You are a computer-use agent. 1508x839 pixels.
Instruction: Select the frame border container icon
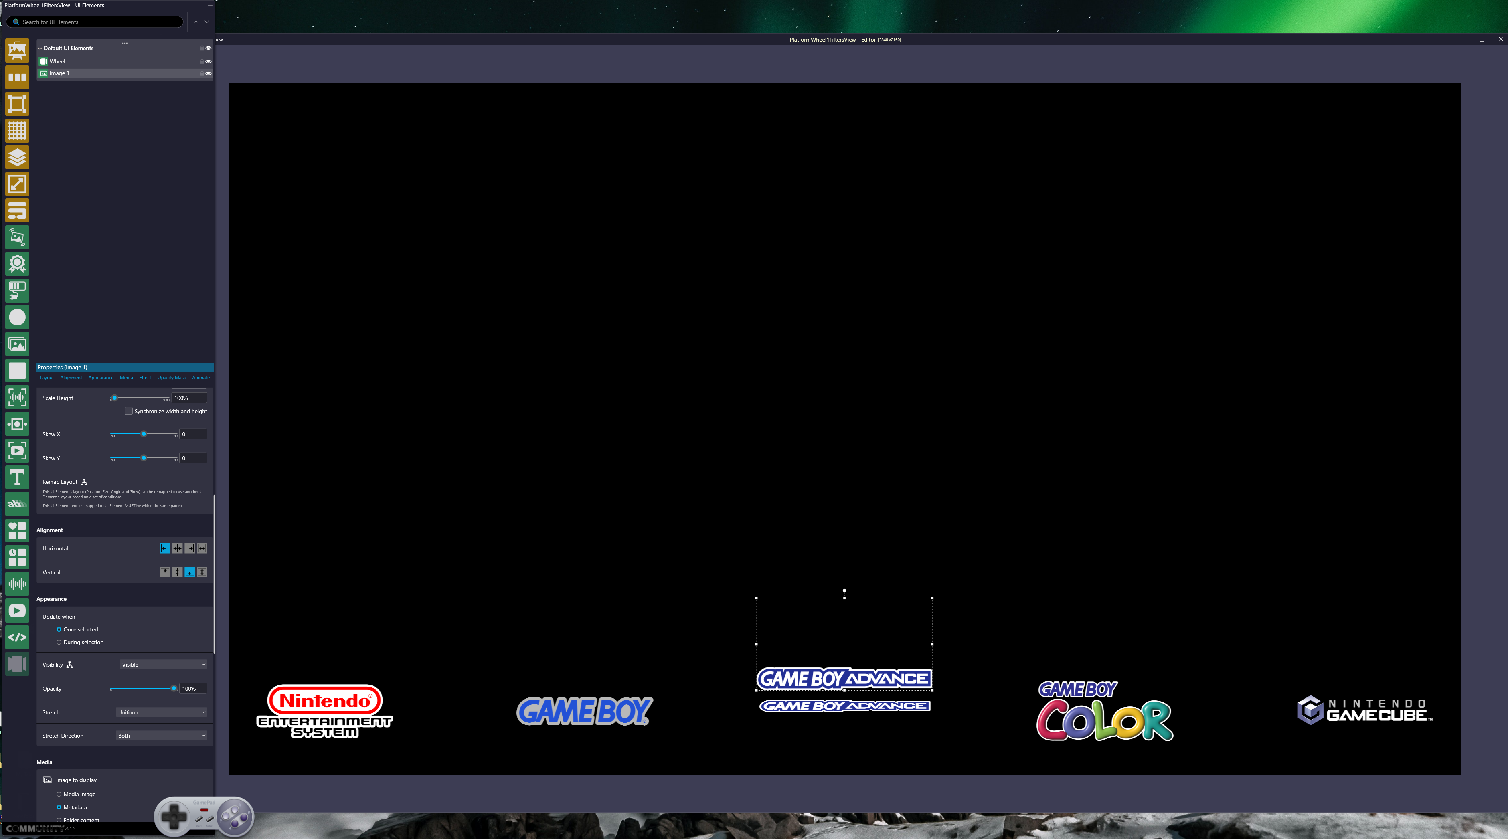17,103
